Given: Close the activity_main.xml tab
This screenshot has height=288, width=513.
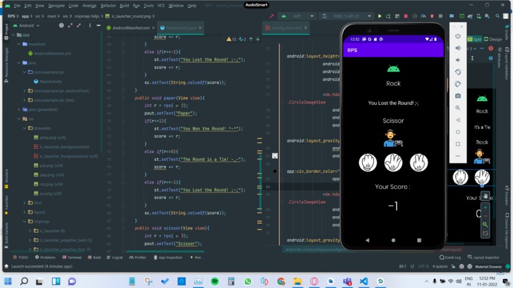Looking at the screenshot, I should [x=306, y=28].
